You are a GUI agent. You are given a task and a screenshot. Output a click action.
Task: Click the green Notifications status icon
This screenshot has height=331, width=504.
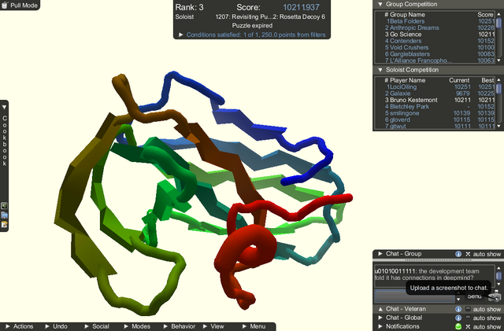pyautogui.click(x=458, y=326)
